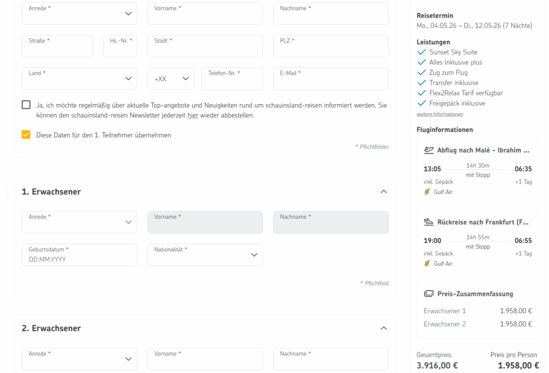Click the Preis-Zusammenfassung wallet icon
The image size is (549, 373).
coord(429,294)
